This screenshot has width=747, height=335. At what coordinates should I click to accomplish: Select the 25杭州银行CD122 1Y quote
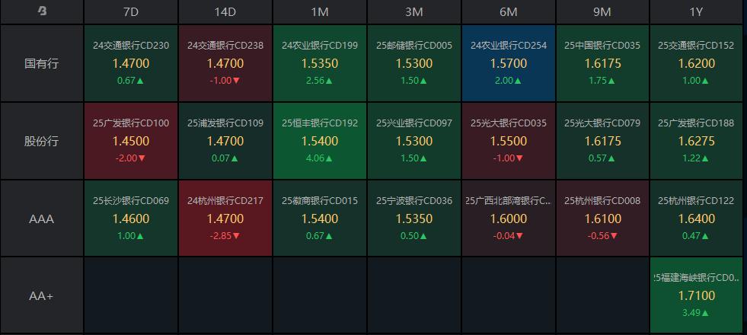697,219
